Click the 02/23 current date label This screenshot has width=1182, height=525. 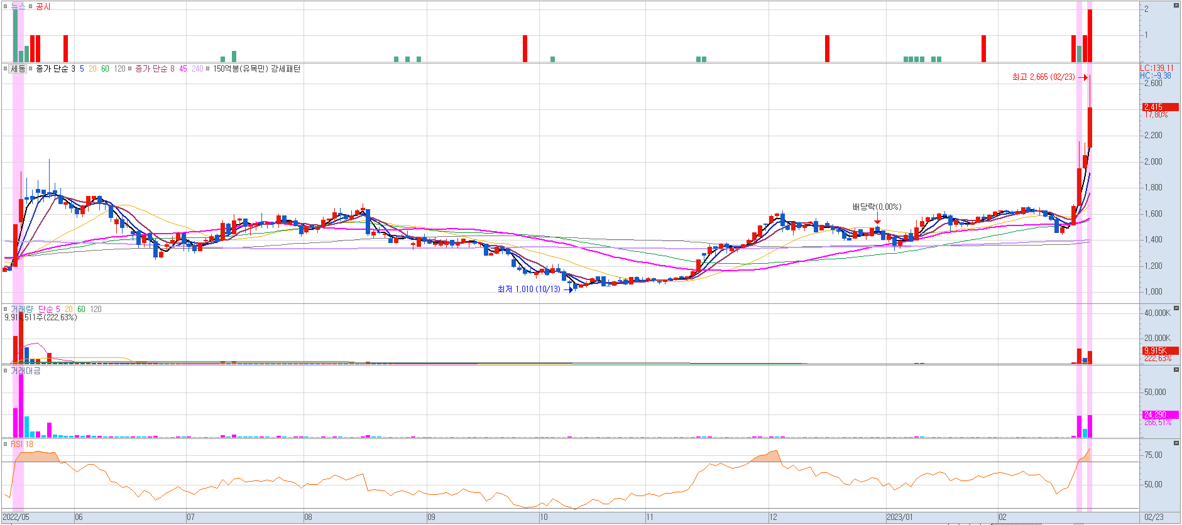(x=1154, y=517)
